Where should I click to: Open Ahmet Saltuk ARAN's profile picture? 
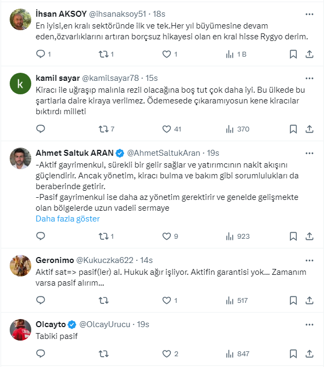coord(20,158)
